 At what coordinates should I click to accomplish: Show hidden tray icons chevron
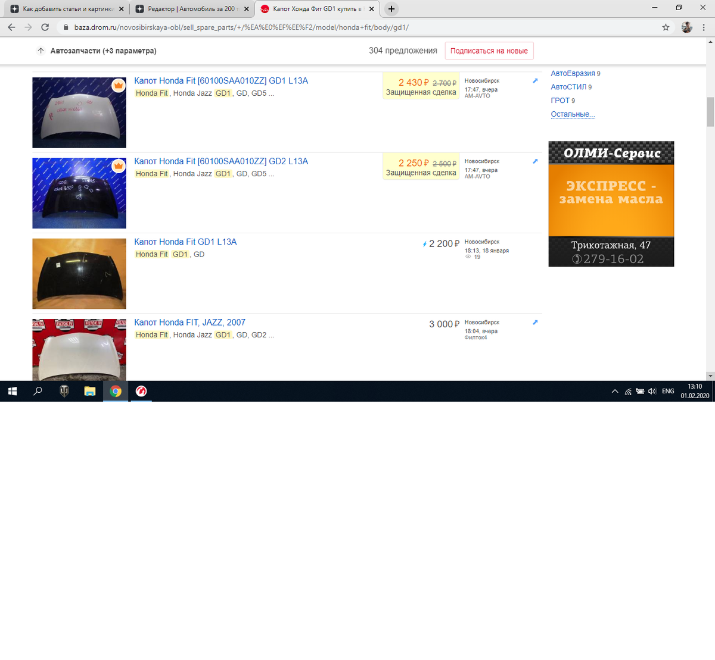click(615, 391)
